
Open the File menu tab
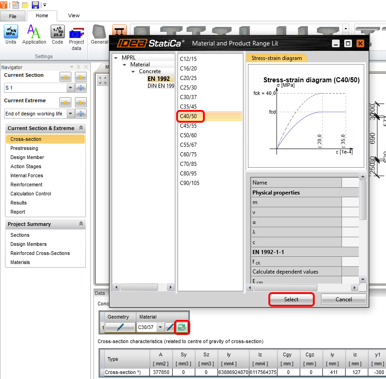pyautogui.click(x=13, y=16)
